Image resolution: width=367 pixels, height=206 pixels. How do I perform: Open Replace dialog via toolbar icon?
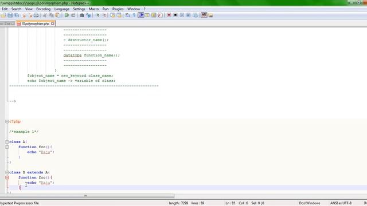88,15
